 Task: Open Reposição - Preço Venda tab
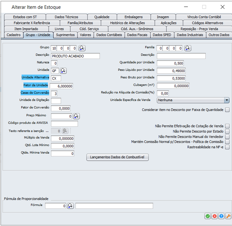tap(199, 29)
